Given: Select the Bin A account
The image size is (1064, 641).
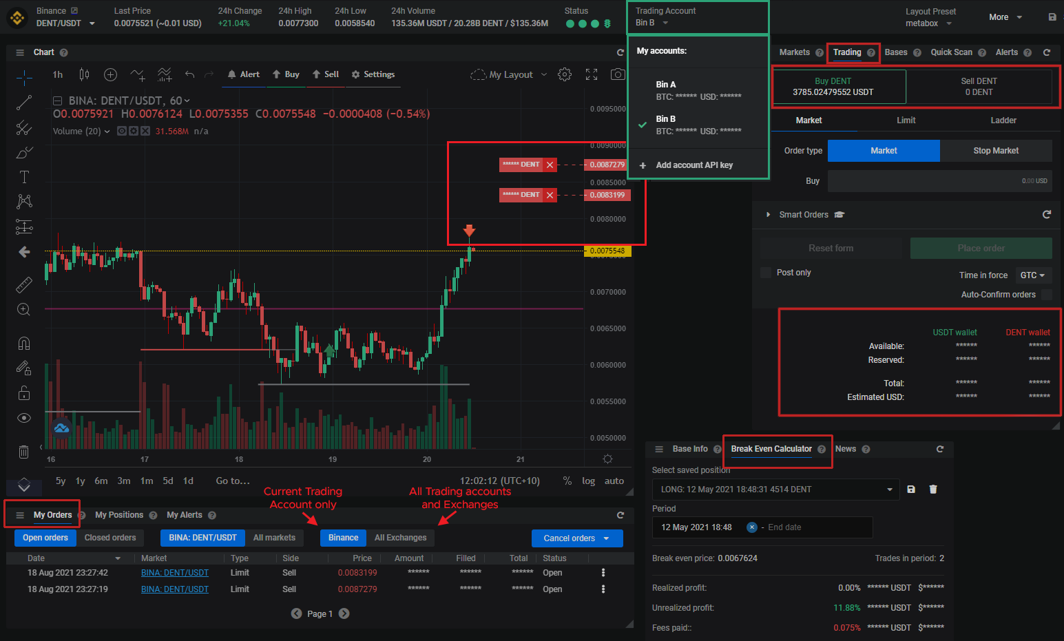Looking at the screenshot, I should click(x=698, y=90).
